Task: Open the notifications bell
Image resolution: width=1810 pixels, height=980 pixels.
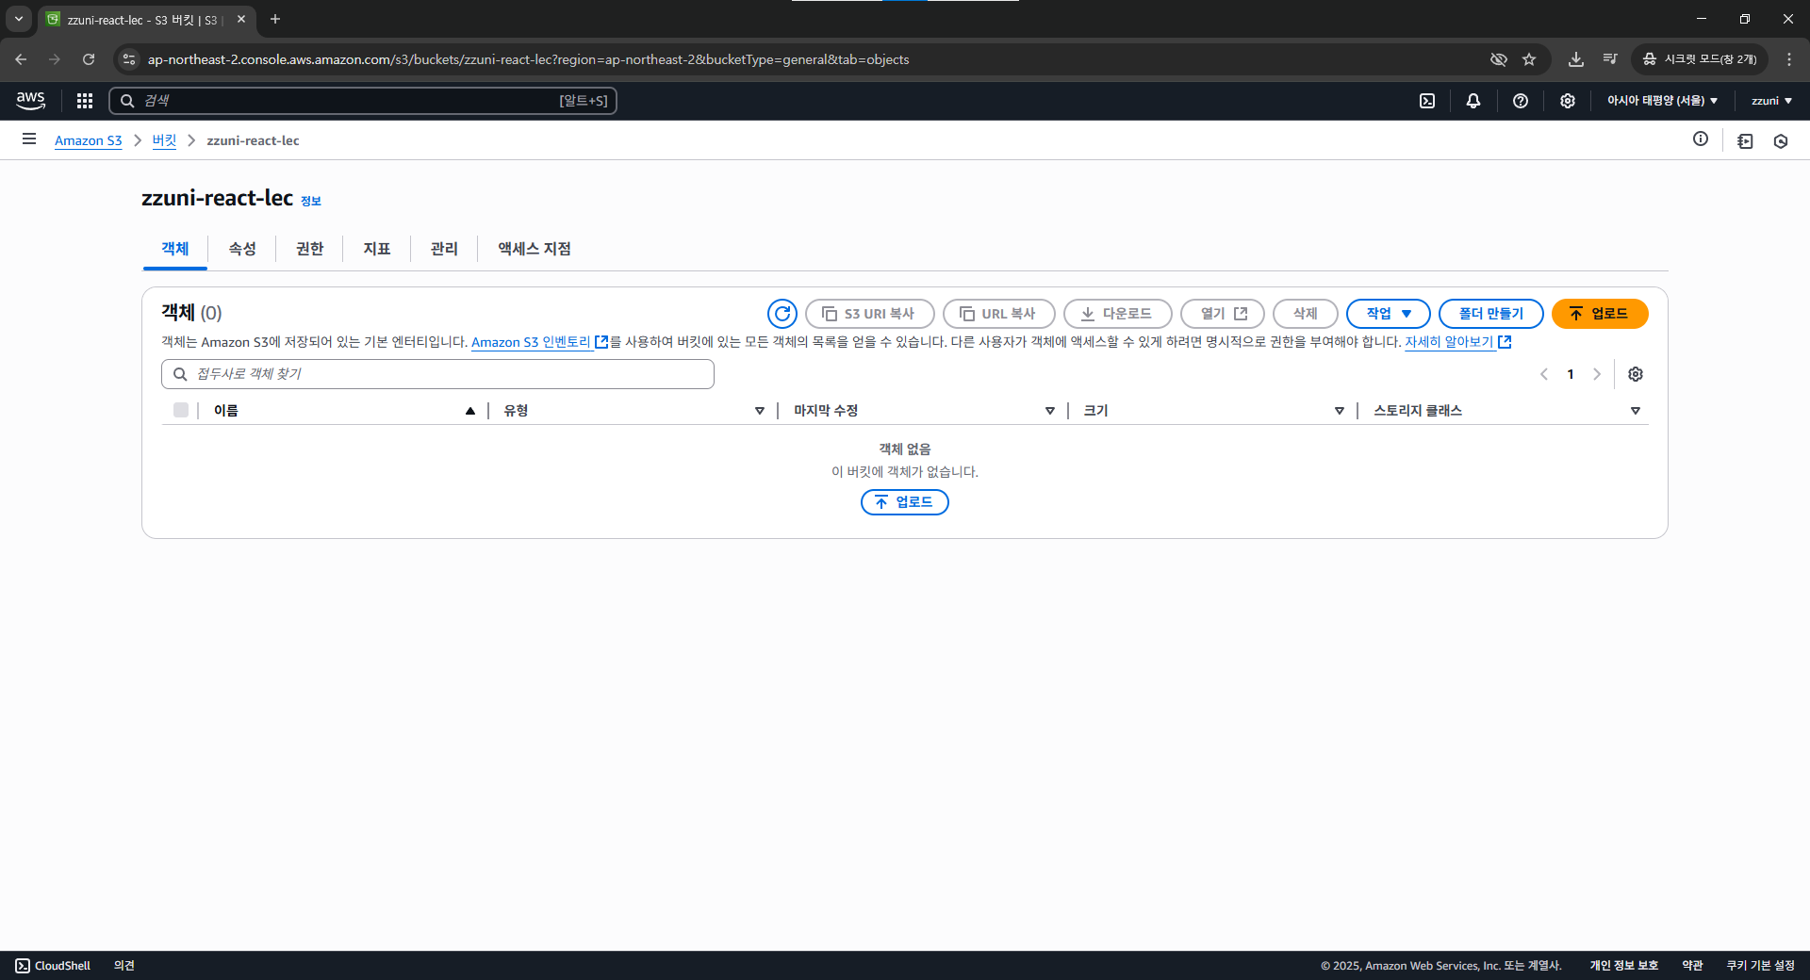Action: click(1473, 101)
